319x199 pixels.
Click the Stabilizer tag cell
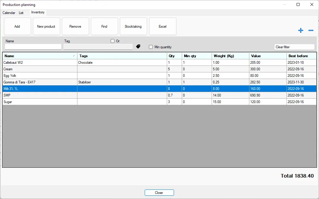click(x=122, y=82)
